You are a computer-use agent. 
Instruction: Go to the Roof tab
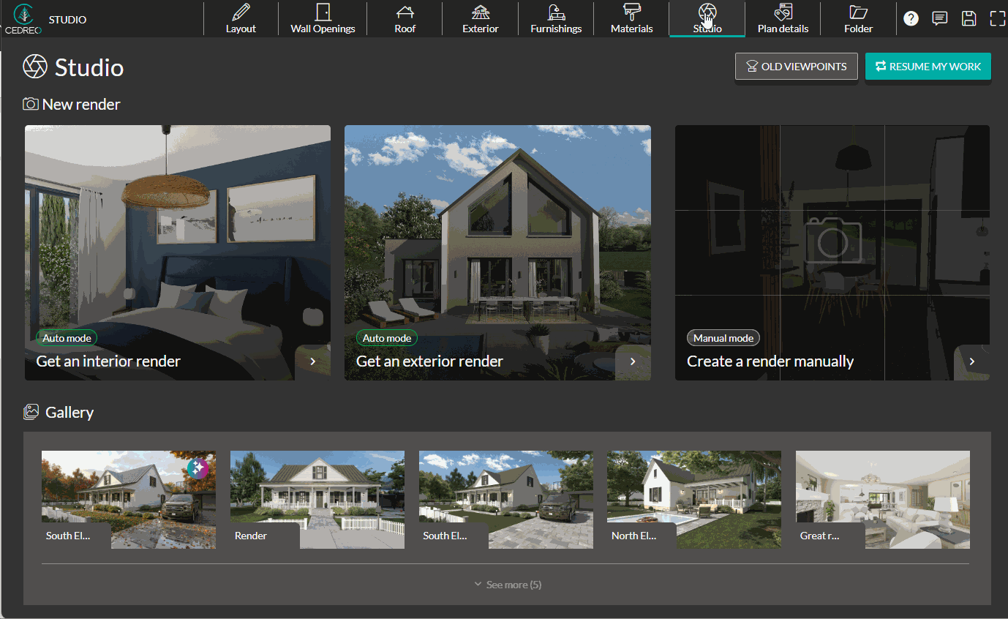(405, 19)
